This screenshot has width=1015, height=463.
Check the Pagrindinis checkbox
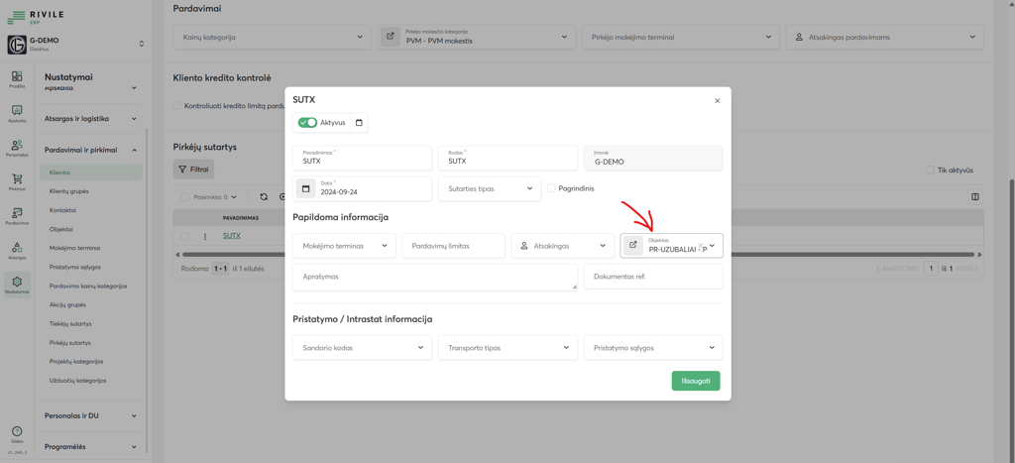click(551, 188)
